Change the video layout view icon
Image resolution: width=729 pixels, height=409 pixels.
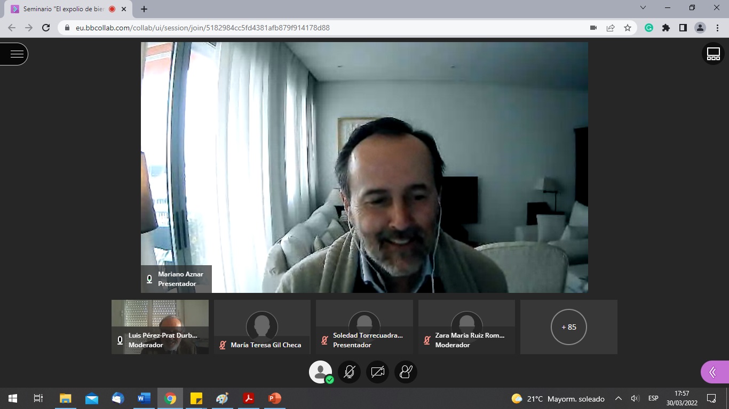point(713,54)
